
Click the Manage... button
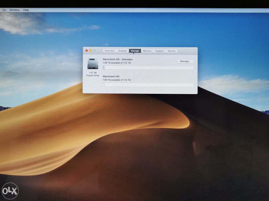point(185,61)
